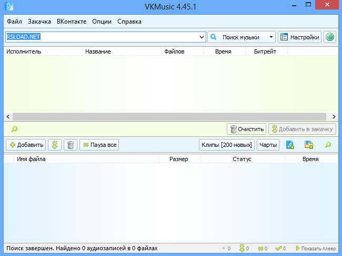This screenshot has width=342, height=256.
Task: Open the Файл menu
Action: 14,22
